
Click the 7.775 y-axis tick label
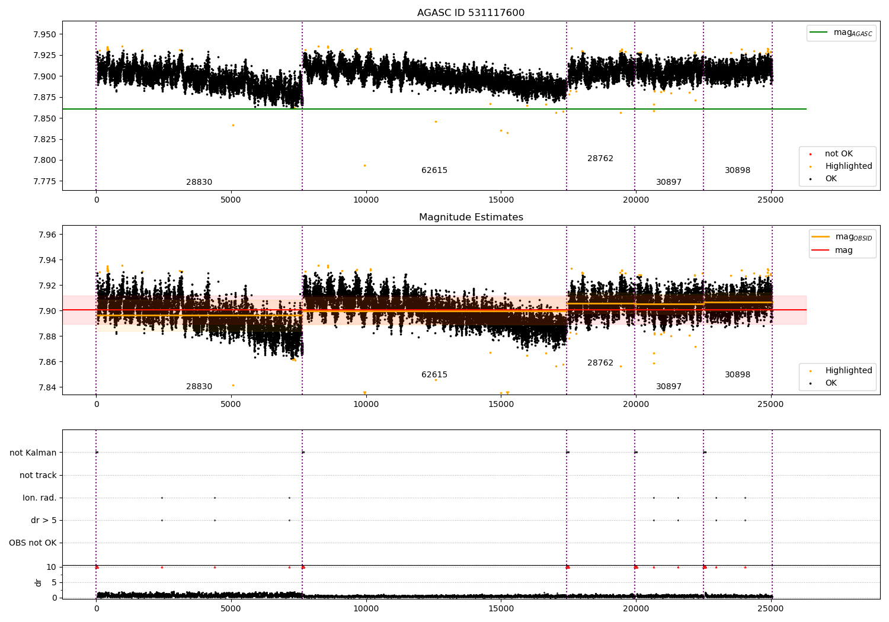pyautogui.click(x=44, y=181)
